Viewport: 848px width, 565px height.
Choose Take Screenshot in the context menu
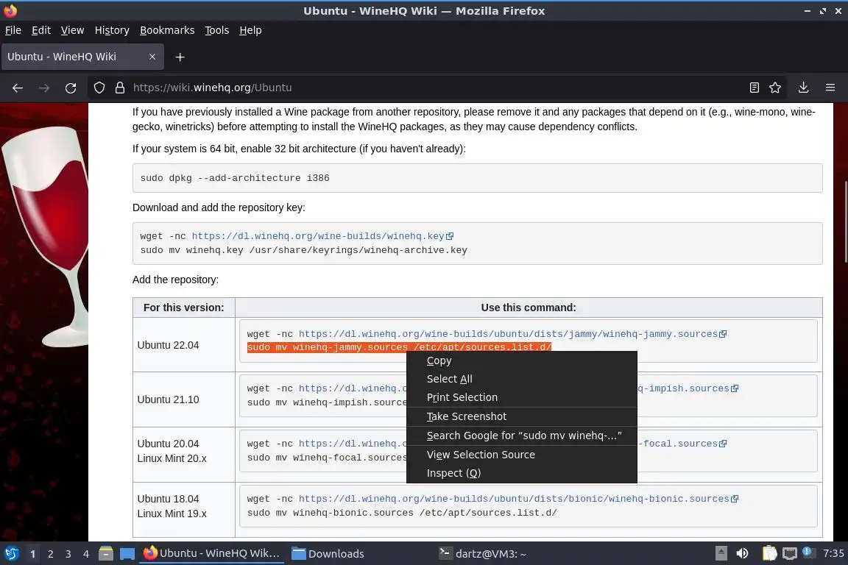coord(521,416)
